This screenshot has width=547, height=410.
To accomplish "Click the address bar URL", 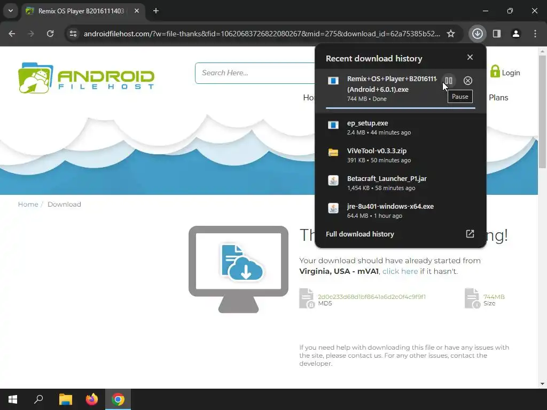I will coord(262,34).
